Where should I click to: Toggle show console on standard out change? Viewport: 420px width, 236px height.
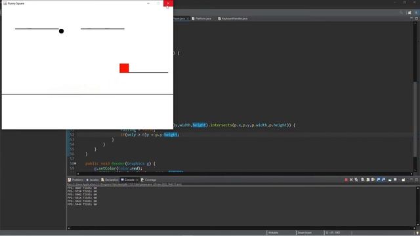378,180
